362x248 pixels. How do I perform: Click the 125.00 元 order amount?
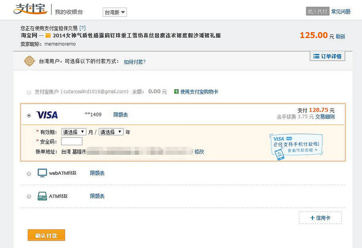(317, 36)
